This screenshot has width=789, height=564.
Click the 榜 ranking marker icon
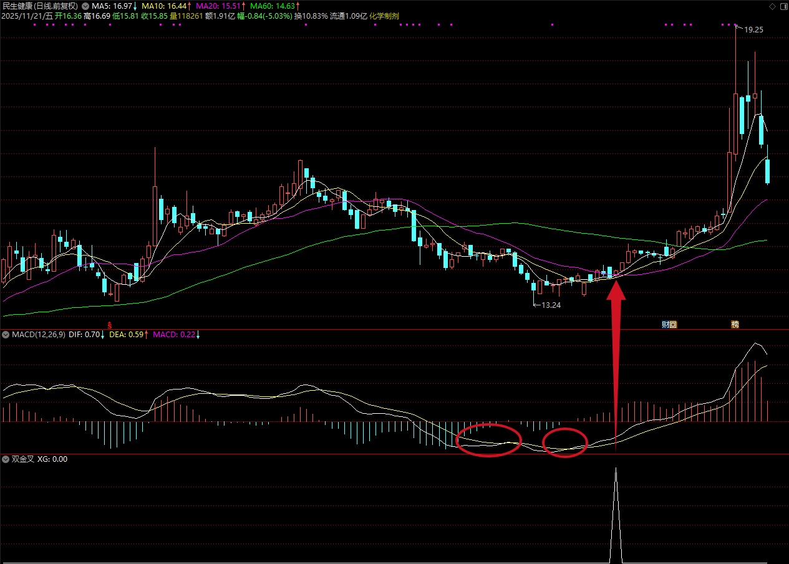[x=735, y=324]
